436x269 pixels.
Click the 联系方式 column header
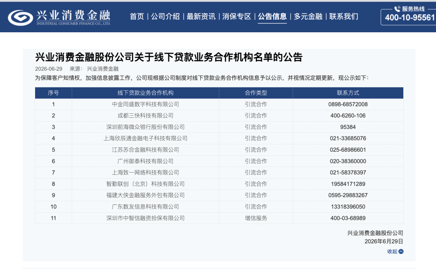[348, 93]
